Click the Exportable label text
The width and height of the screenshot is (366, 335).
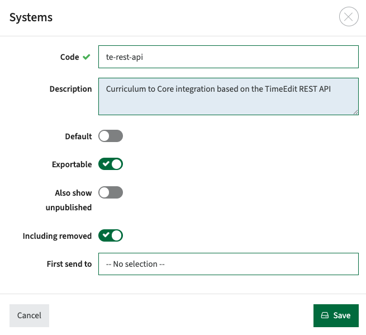72,164
